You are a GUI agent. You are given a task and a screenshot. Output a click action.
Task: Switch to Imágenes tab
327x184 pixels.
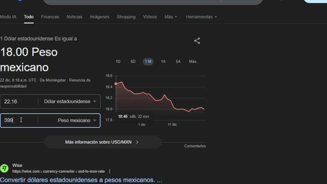tap(99, 17)
